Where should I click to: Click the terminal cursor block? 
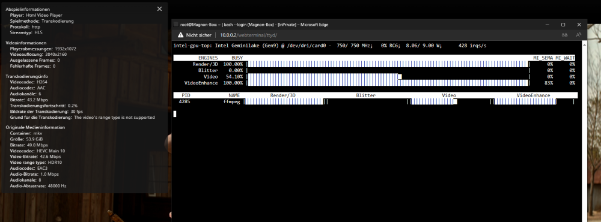point(175,113)
